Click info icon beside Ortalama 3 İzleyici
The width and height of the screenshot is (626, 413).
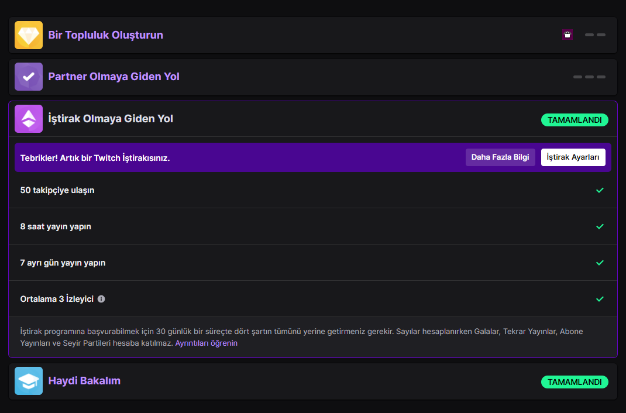click(101, 299)
